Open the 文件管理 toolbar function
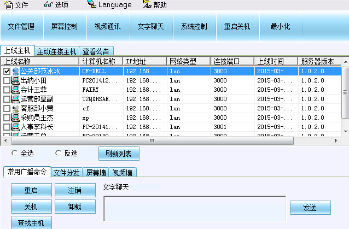Image resolution: width=349 pixels, height=229 pixels. [21, 26]
